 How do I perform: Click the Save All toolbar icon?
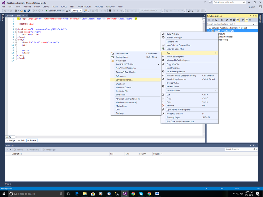[29, 11]
